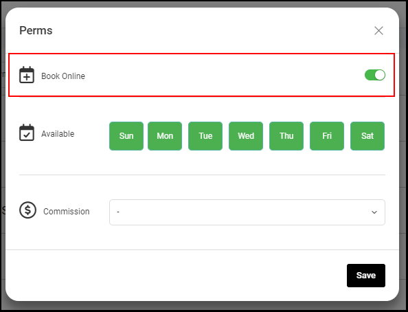The image size is (408, 312).
Task: Click the Commission label text
Action: point(67,212)
